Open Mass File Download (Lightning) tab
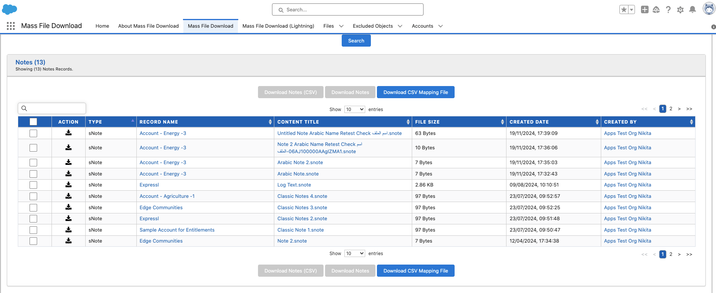 278,26
